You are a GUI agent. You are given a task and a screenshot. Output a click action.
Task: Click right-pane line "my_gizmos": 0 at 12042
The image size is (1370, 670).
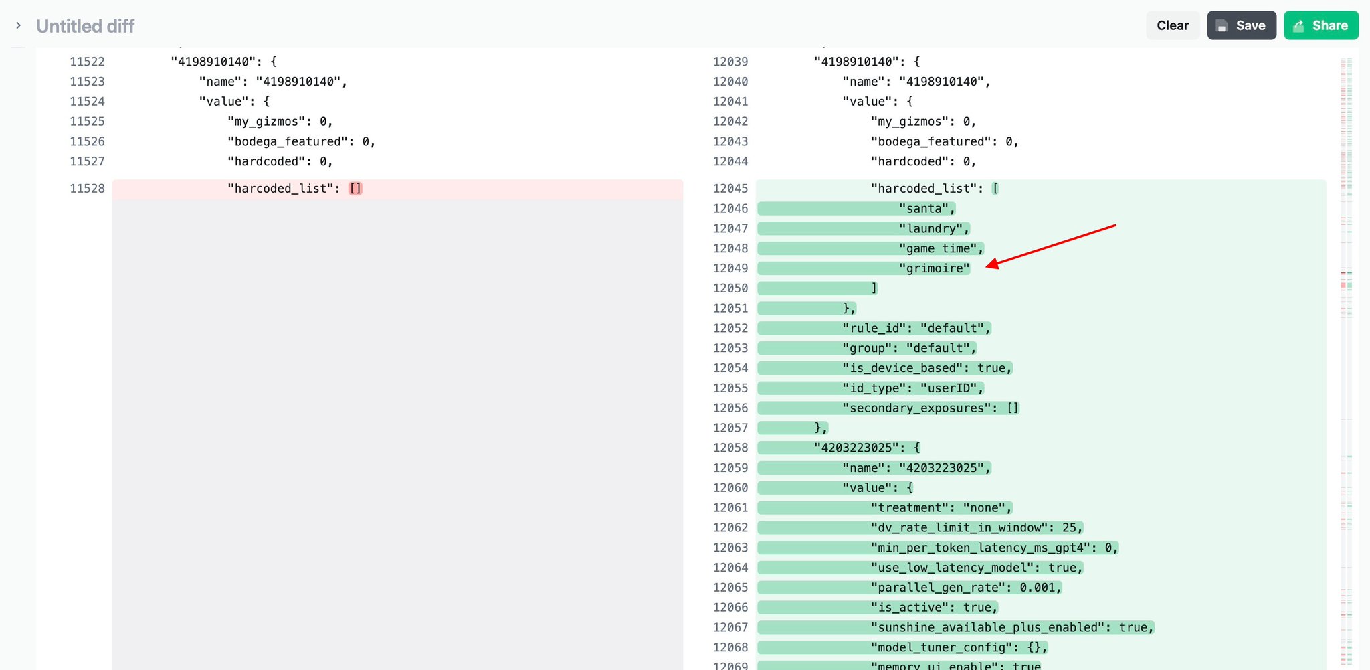click(x=923, y=122)
